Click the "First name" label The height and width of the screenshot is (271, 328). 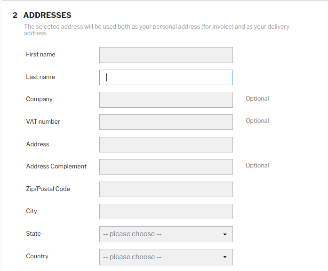point(40,55)
